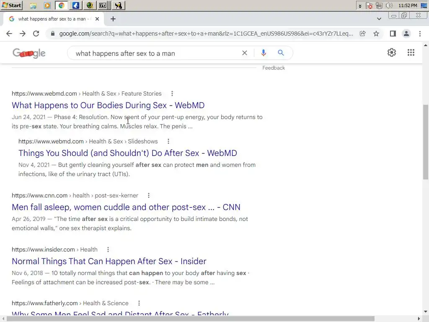Open the network tray icon
Viewport: 429px width, 322px height.
(x=379, y=5)
